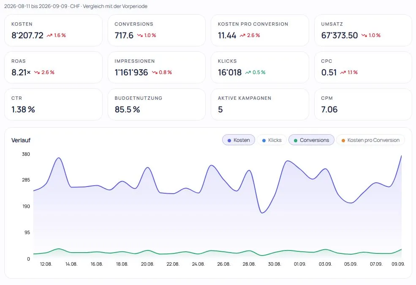Click the CTR card heading
Screen dimensions: 416x285
(16, 98)
